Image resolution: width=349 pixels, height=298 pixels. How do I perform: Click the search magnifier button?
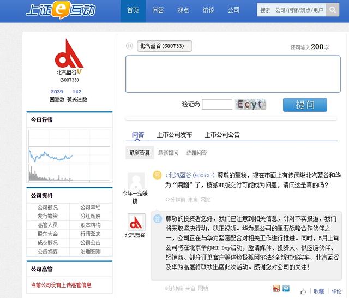click(333, 10)
